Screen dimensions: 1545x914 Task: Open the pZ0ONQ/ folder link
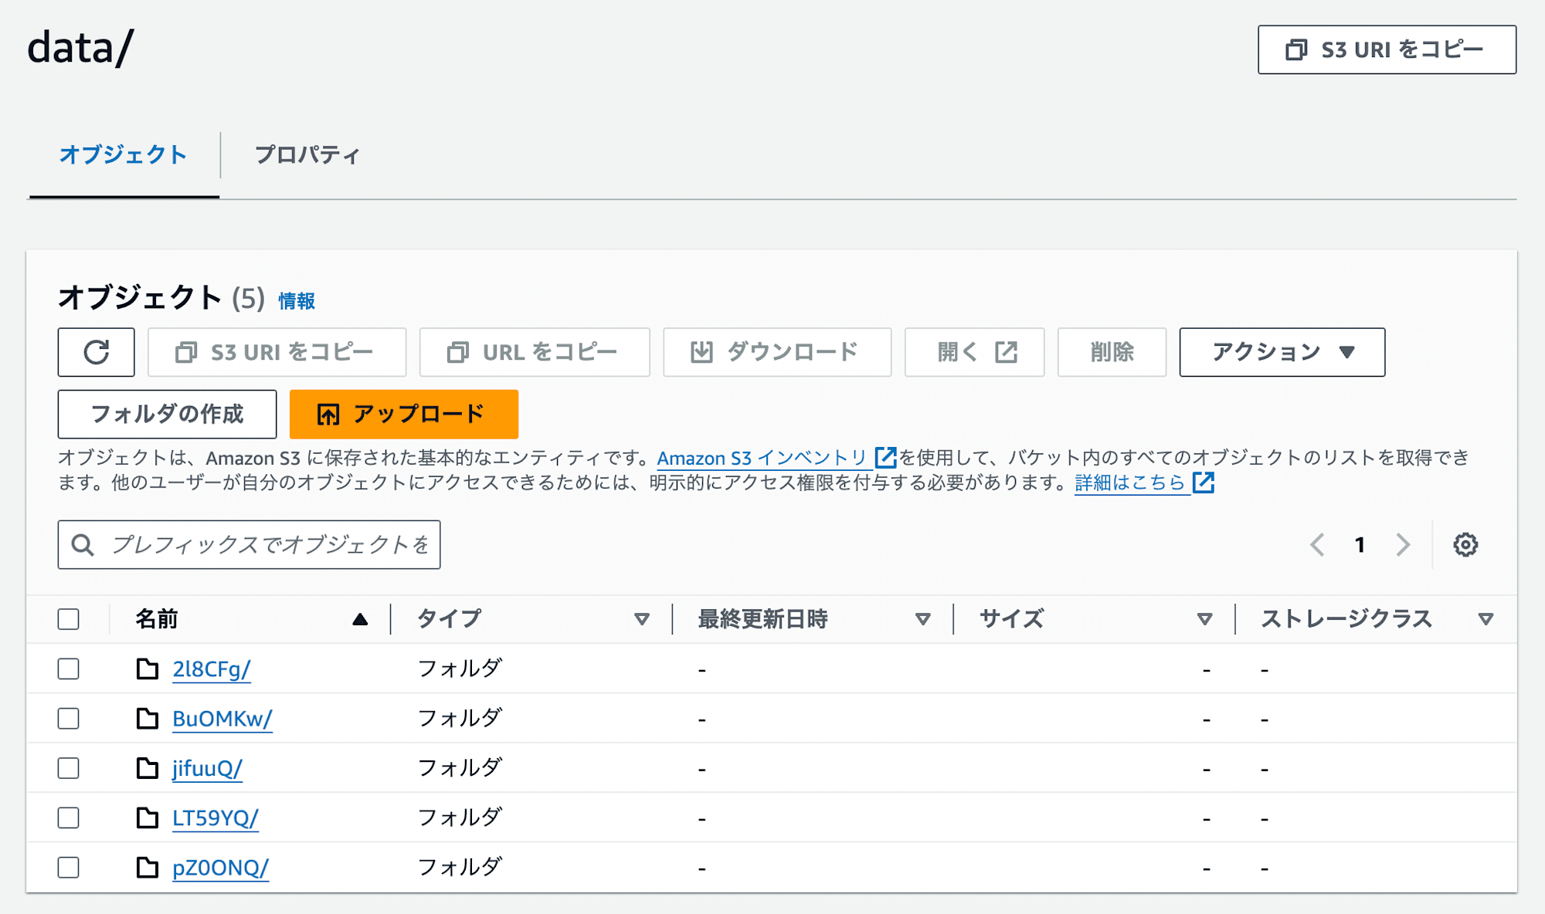point(220,868)
